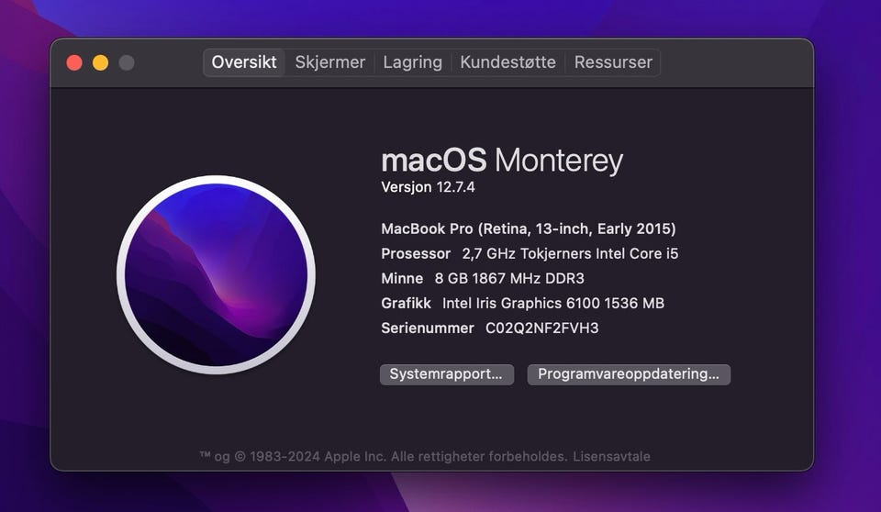Viewport: 881px width, 512px height.
Task: Open the Lagring tab
Action: pos(412,62)
